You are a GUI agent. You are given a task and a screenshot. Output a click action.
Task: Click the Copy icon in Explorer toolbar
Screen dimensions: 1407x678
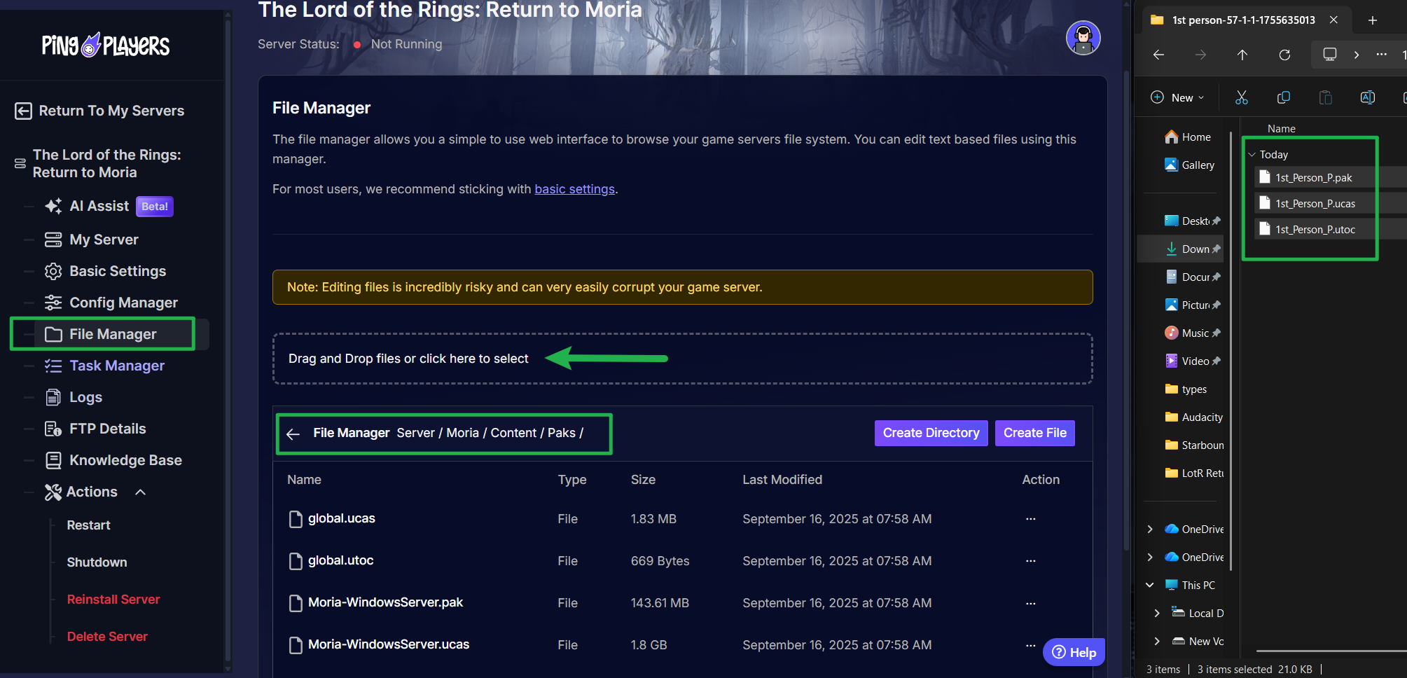tap(1283, 98)
